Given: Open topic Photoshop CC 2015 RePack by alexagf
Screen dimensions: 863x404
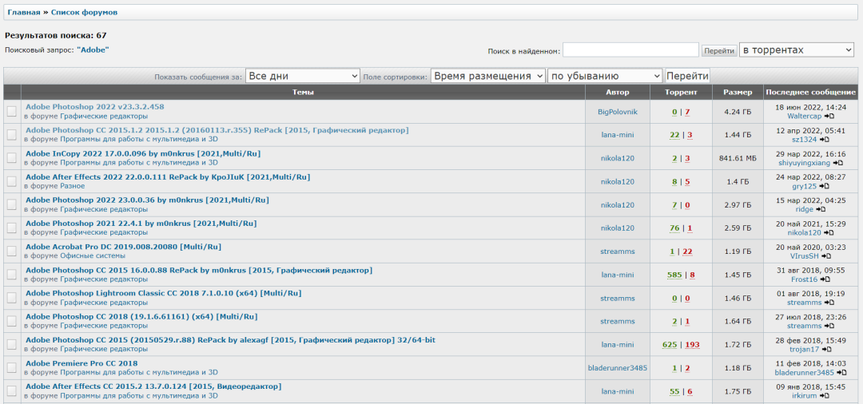Looking at the screenshot, I should pos(231,339).
